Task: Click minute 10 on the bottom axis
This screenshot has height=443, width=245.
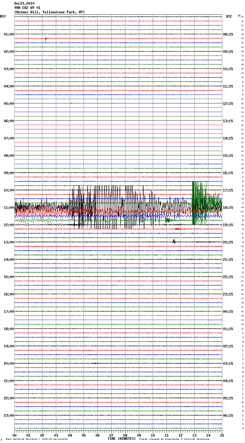Action: [x=153, y=435]
